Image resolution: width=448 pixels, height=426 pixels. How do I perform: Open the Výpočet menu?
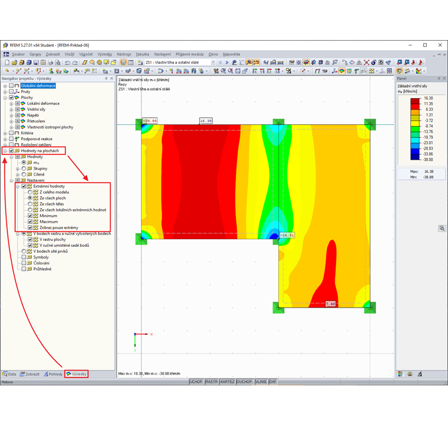coord(85,54)
